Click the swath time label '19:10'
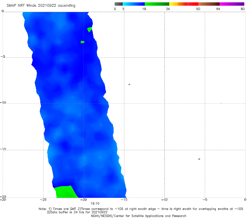 point(95,204)
